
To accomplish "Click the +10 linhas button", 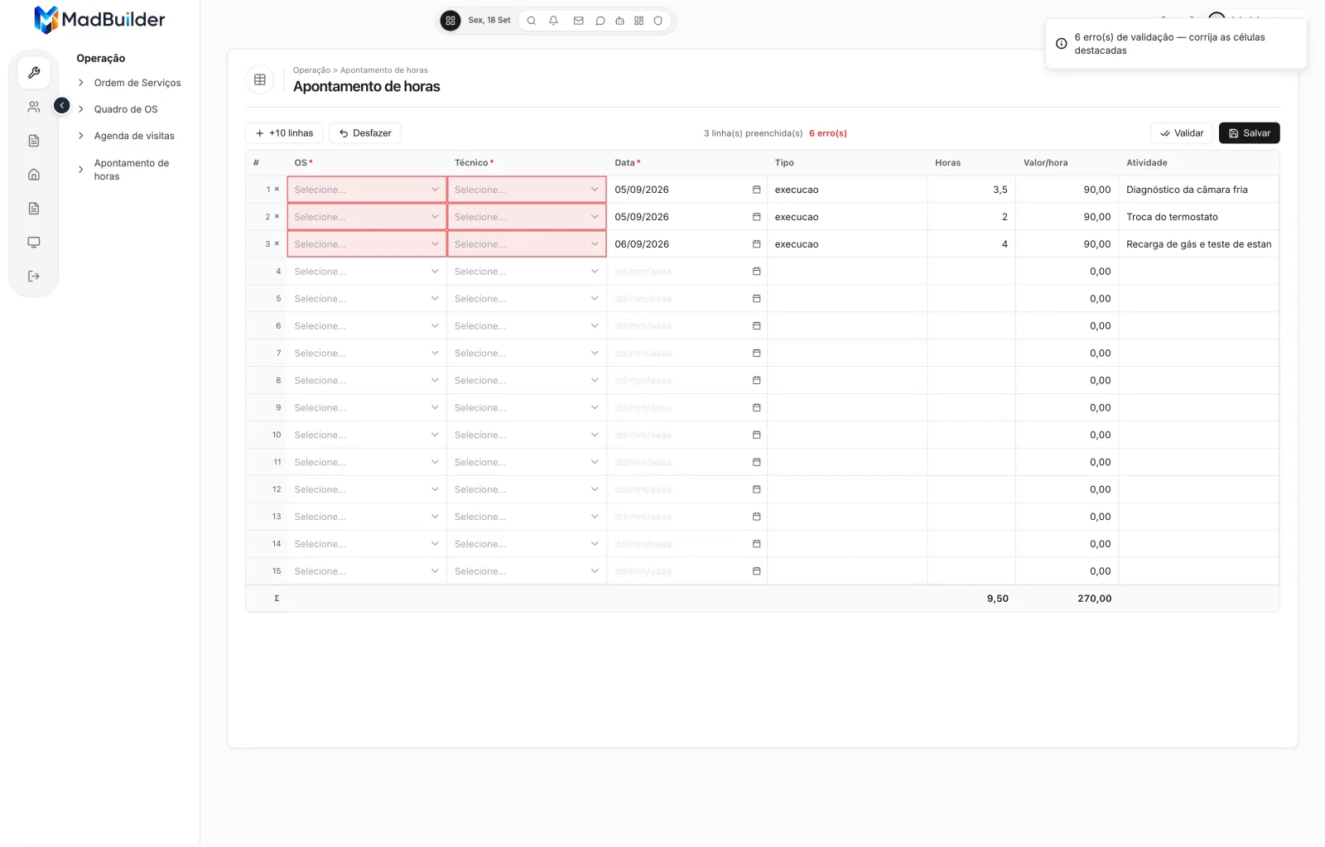I will click(x=284, y=133).
